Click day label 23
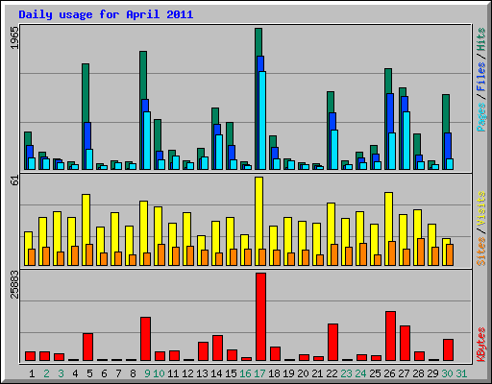The width and height of the screenshot is (492, 384). point(346,373)
